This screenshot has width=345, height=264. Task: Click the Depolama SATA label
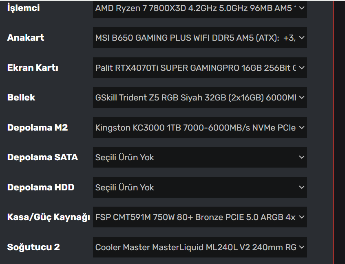(x=42, y=157)
